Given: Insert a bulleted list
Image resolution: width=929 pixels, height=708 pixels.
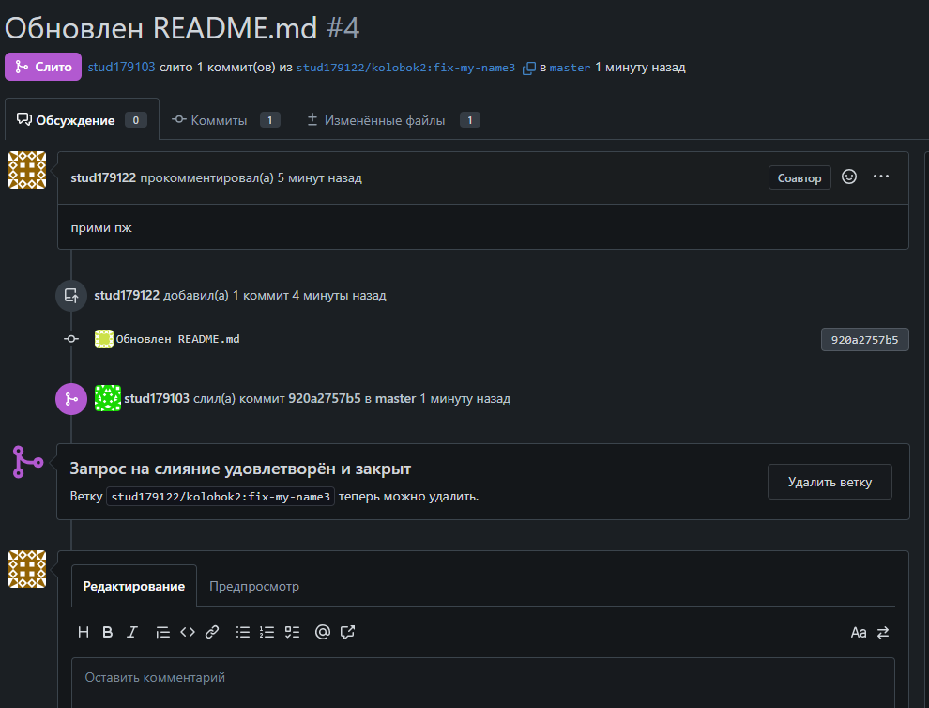Looking at the screenshot, I should pos(243,633).
